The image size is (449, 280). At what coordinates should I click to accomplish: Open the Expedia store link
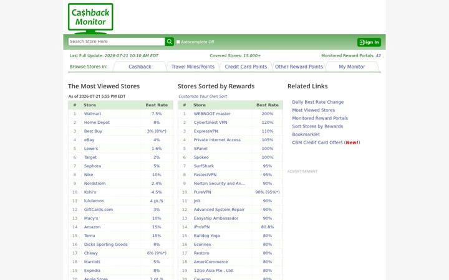(x=92, y=271)
